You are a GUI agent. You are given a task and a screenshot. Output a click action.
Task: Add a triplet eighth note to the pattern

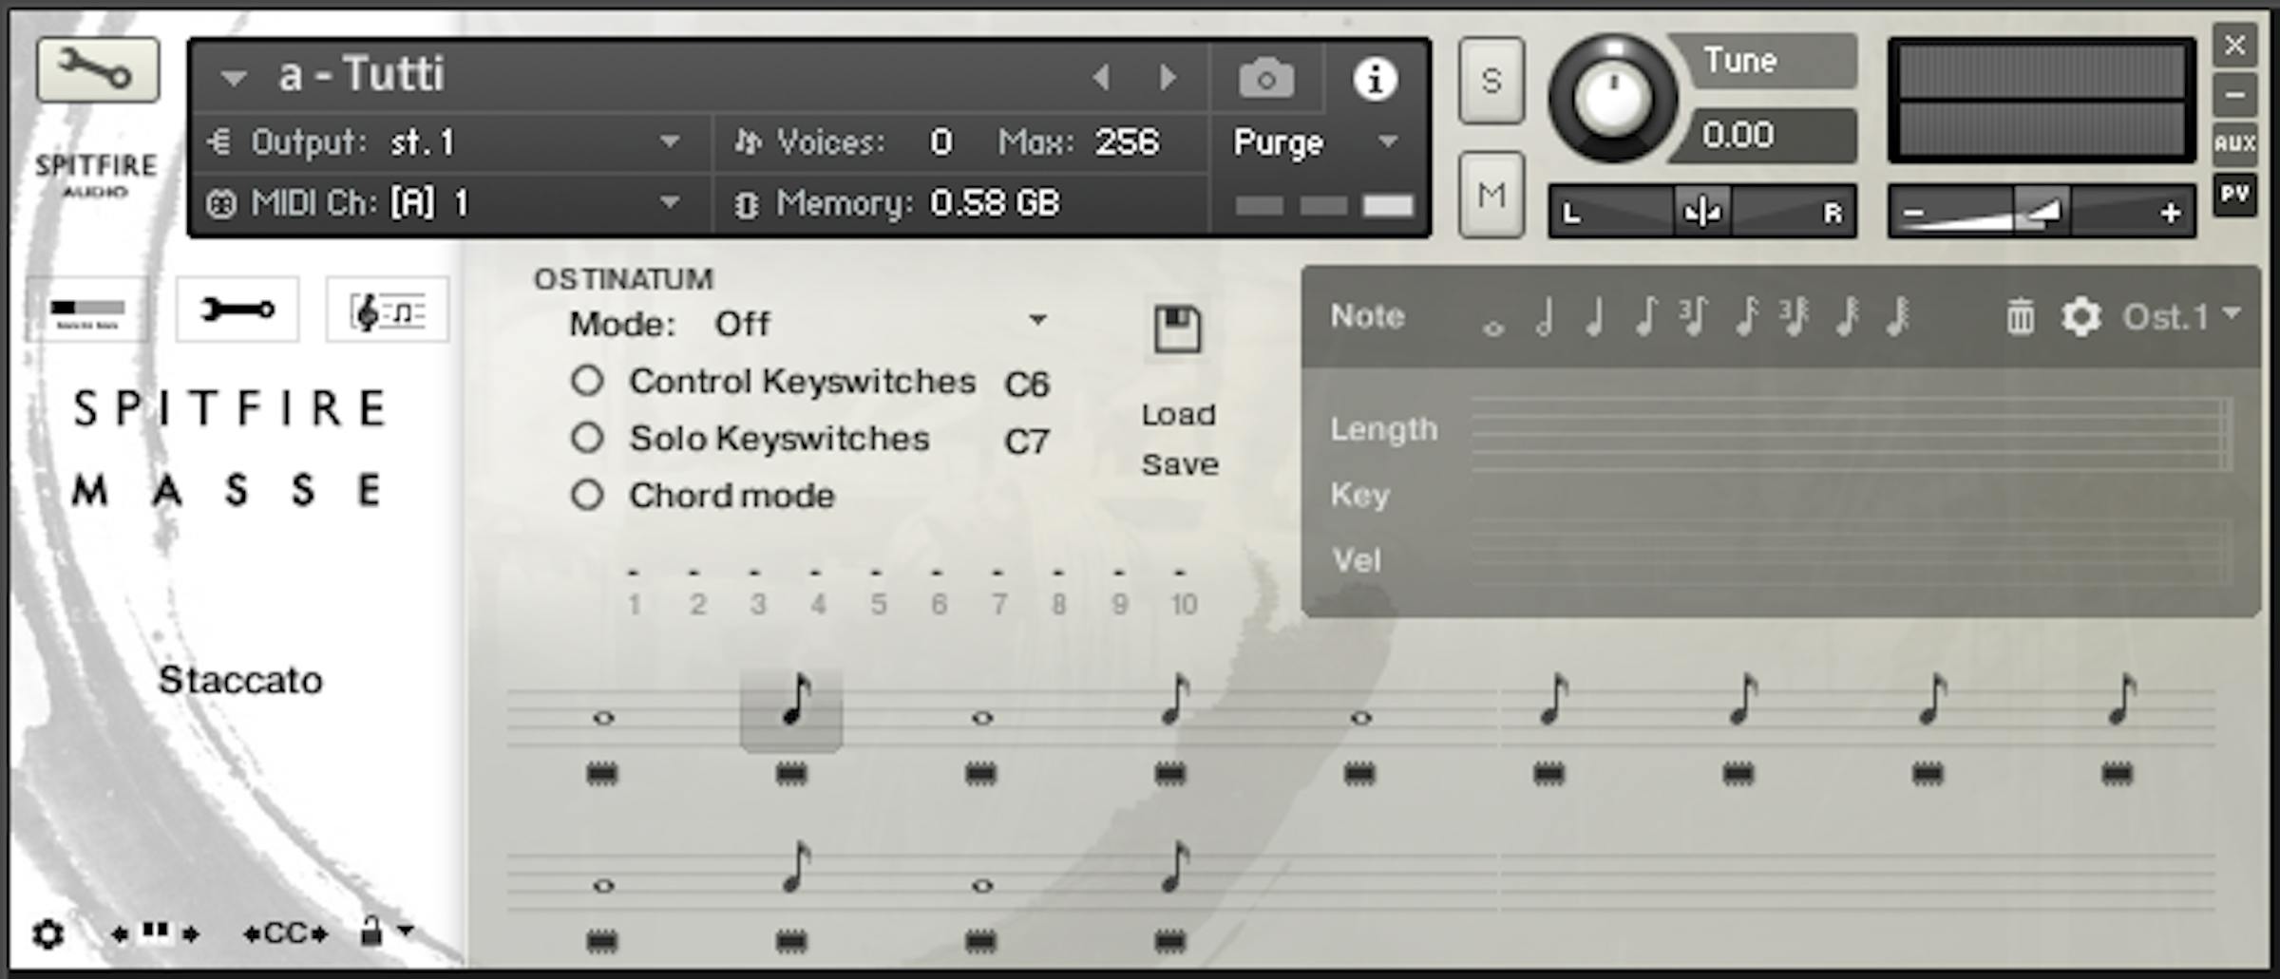tap(1694, 317)
